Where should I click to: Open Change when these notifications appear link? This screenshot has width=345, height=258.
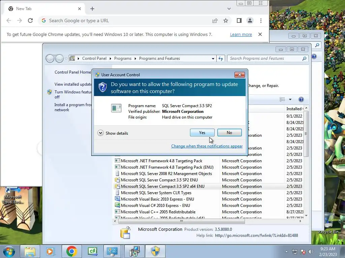207,146
